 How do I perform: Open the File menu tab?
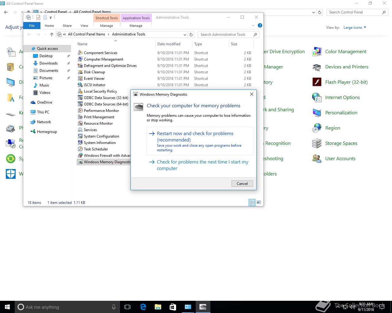[x=32, y=26]
